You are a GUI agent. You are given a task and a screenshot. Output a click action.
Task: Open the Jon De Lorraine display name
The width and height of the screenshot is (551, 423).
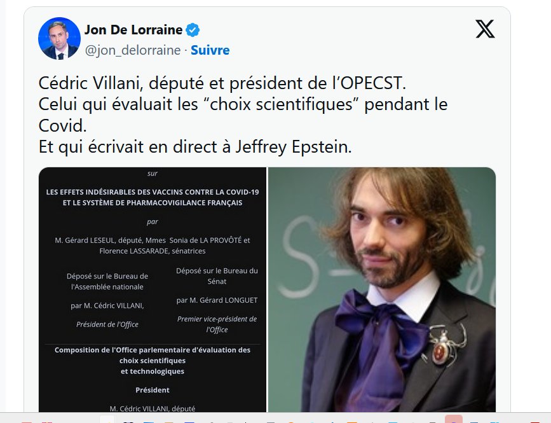pyautogui.click(x=133, y=30)
